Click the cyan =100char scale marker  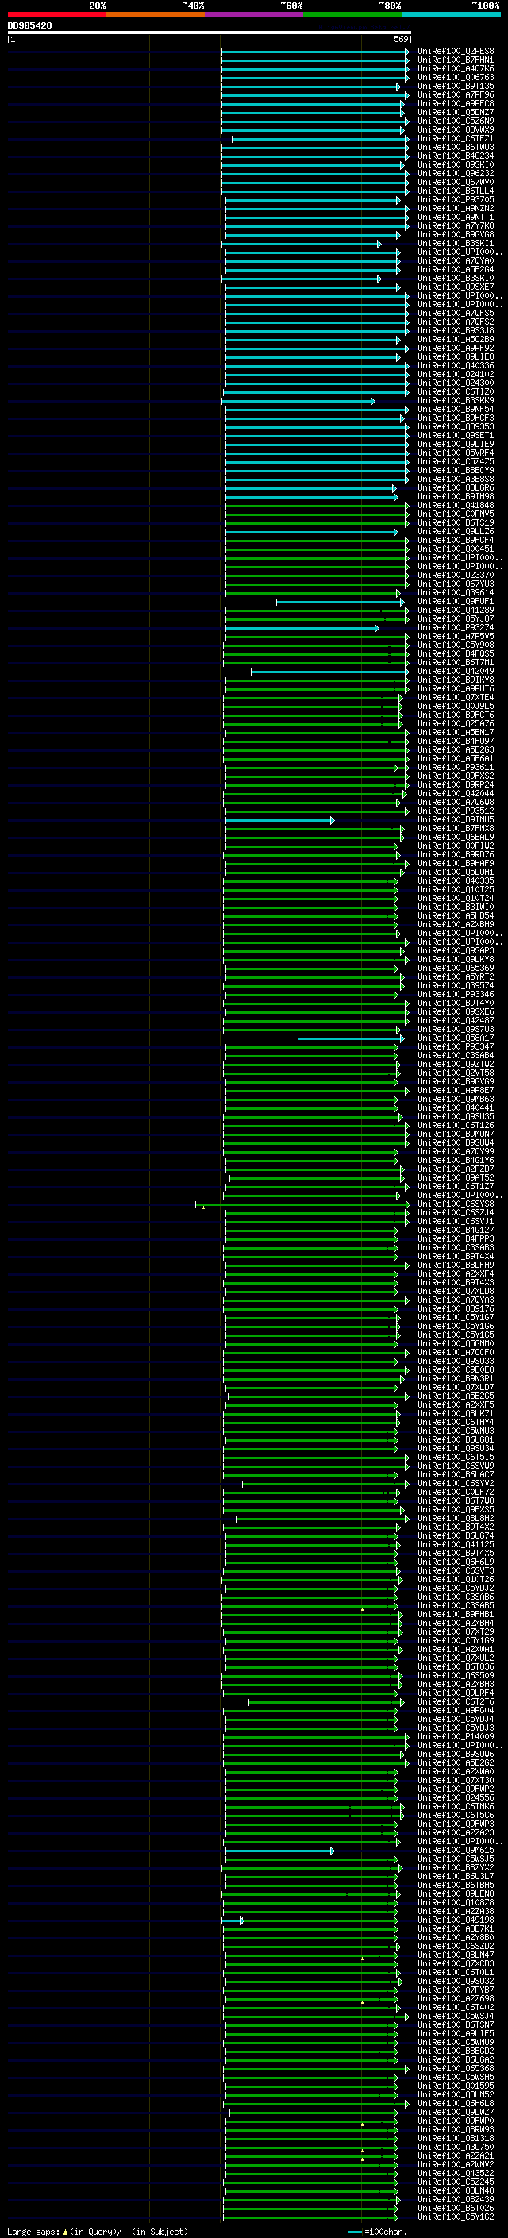[x=354, y=2232]
